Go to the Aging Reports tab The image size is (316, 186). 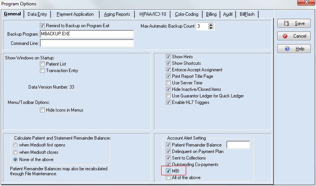pyautogui.click(x=117, y=14)
